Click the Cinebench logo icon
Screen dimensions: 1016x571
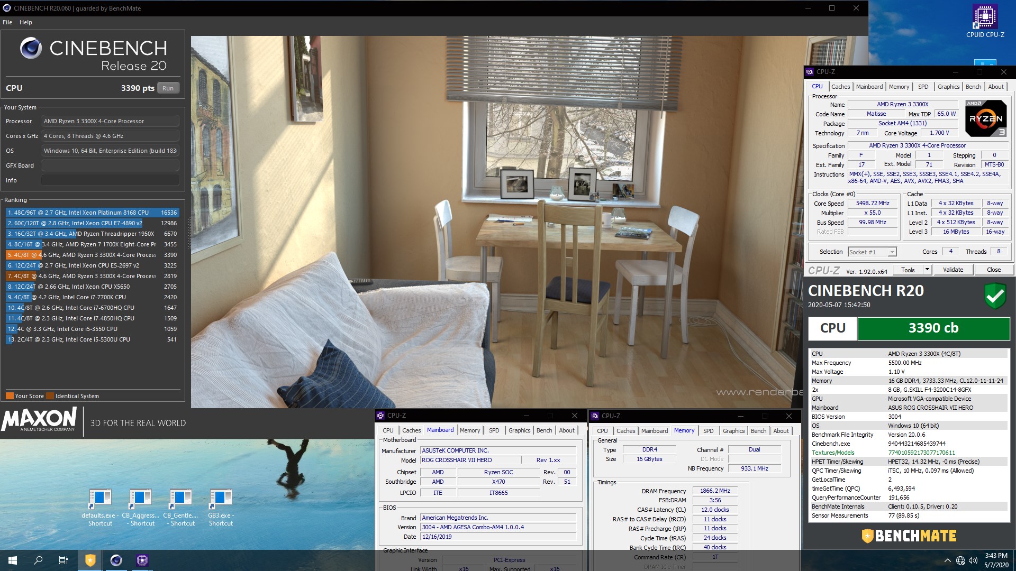point(31,48)
